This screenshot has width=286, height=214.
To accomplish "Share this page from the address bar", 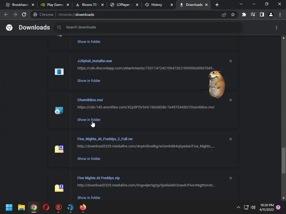I will point(224,14).
